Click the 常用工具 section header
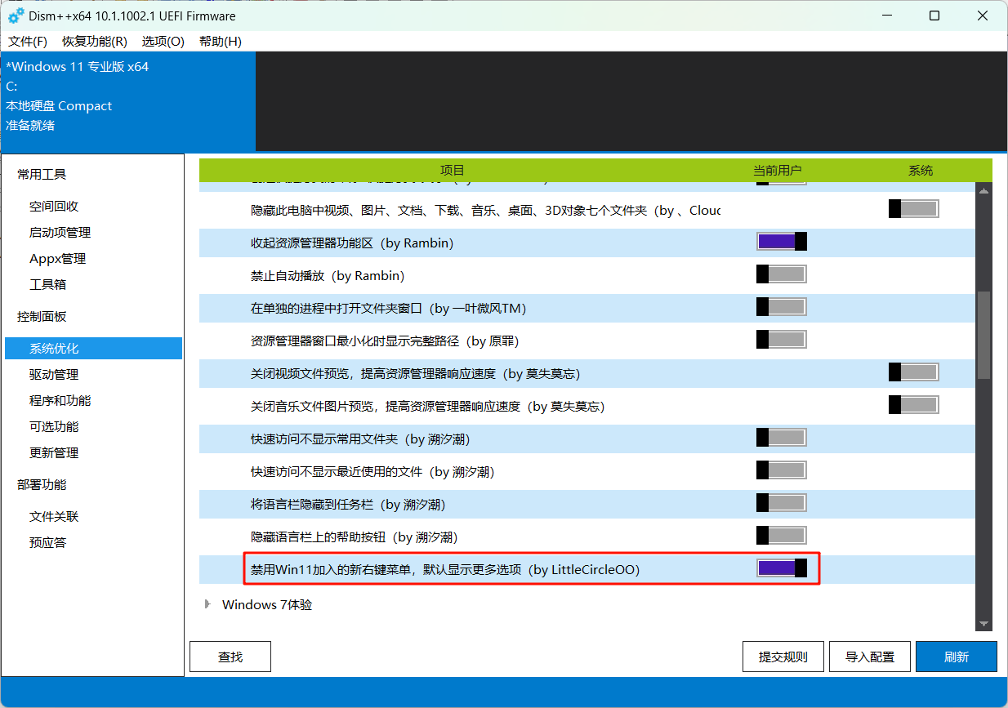 click(42, 174)
